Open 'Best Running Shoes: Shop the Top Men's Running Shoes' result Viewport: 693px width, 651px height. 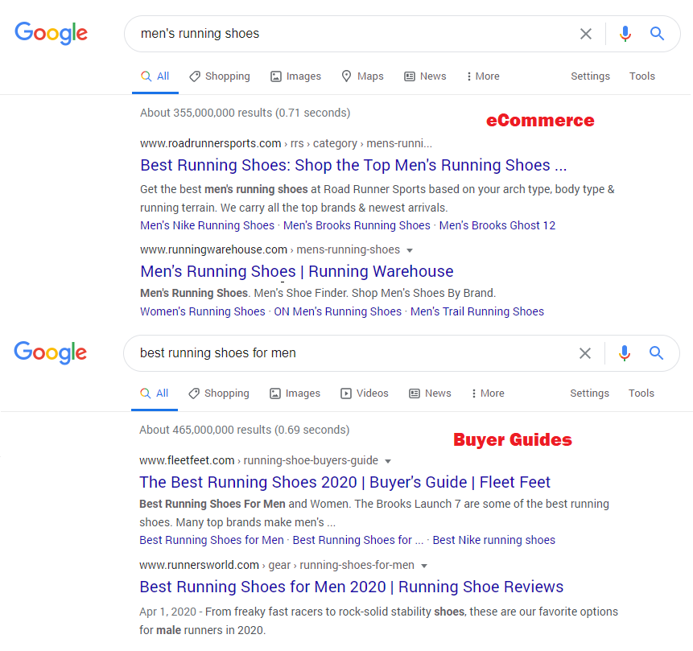(x=353, y=165)
